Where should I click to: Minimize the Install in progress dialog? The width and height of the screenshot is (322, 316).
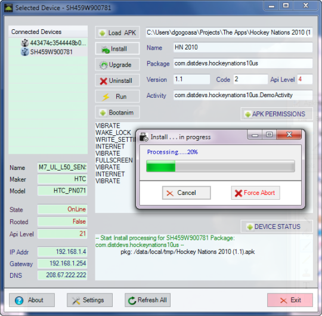pos(255,135)
